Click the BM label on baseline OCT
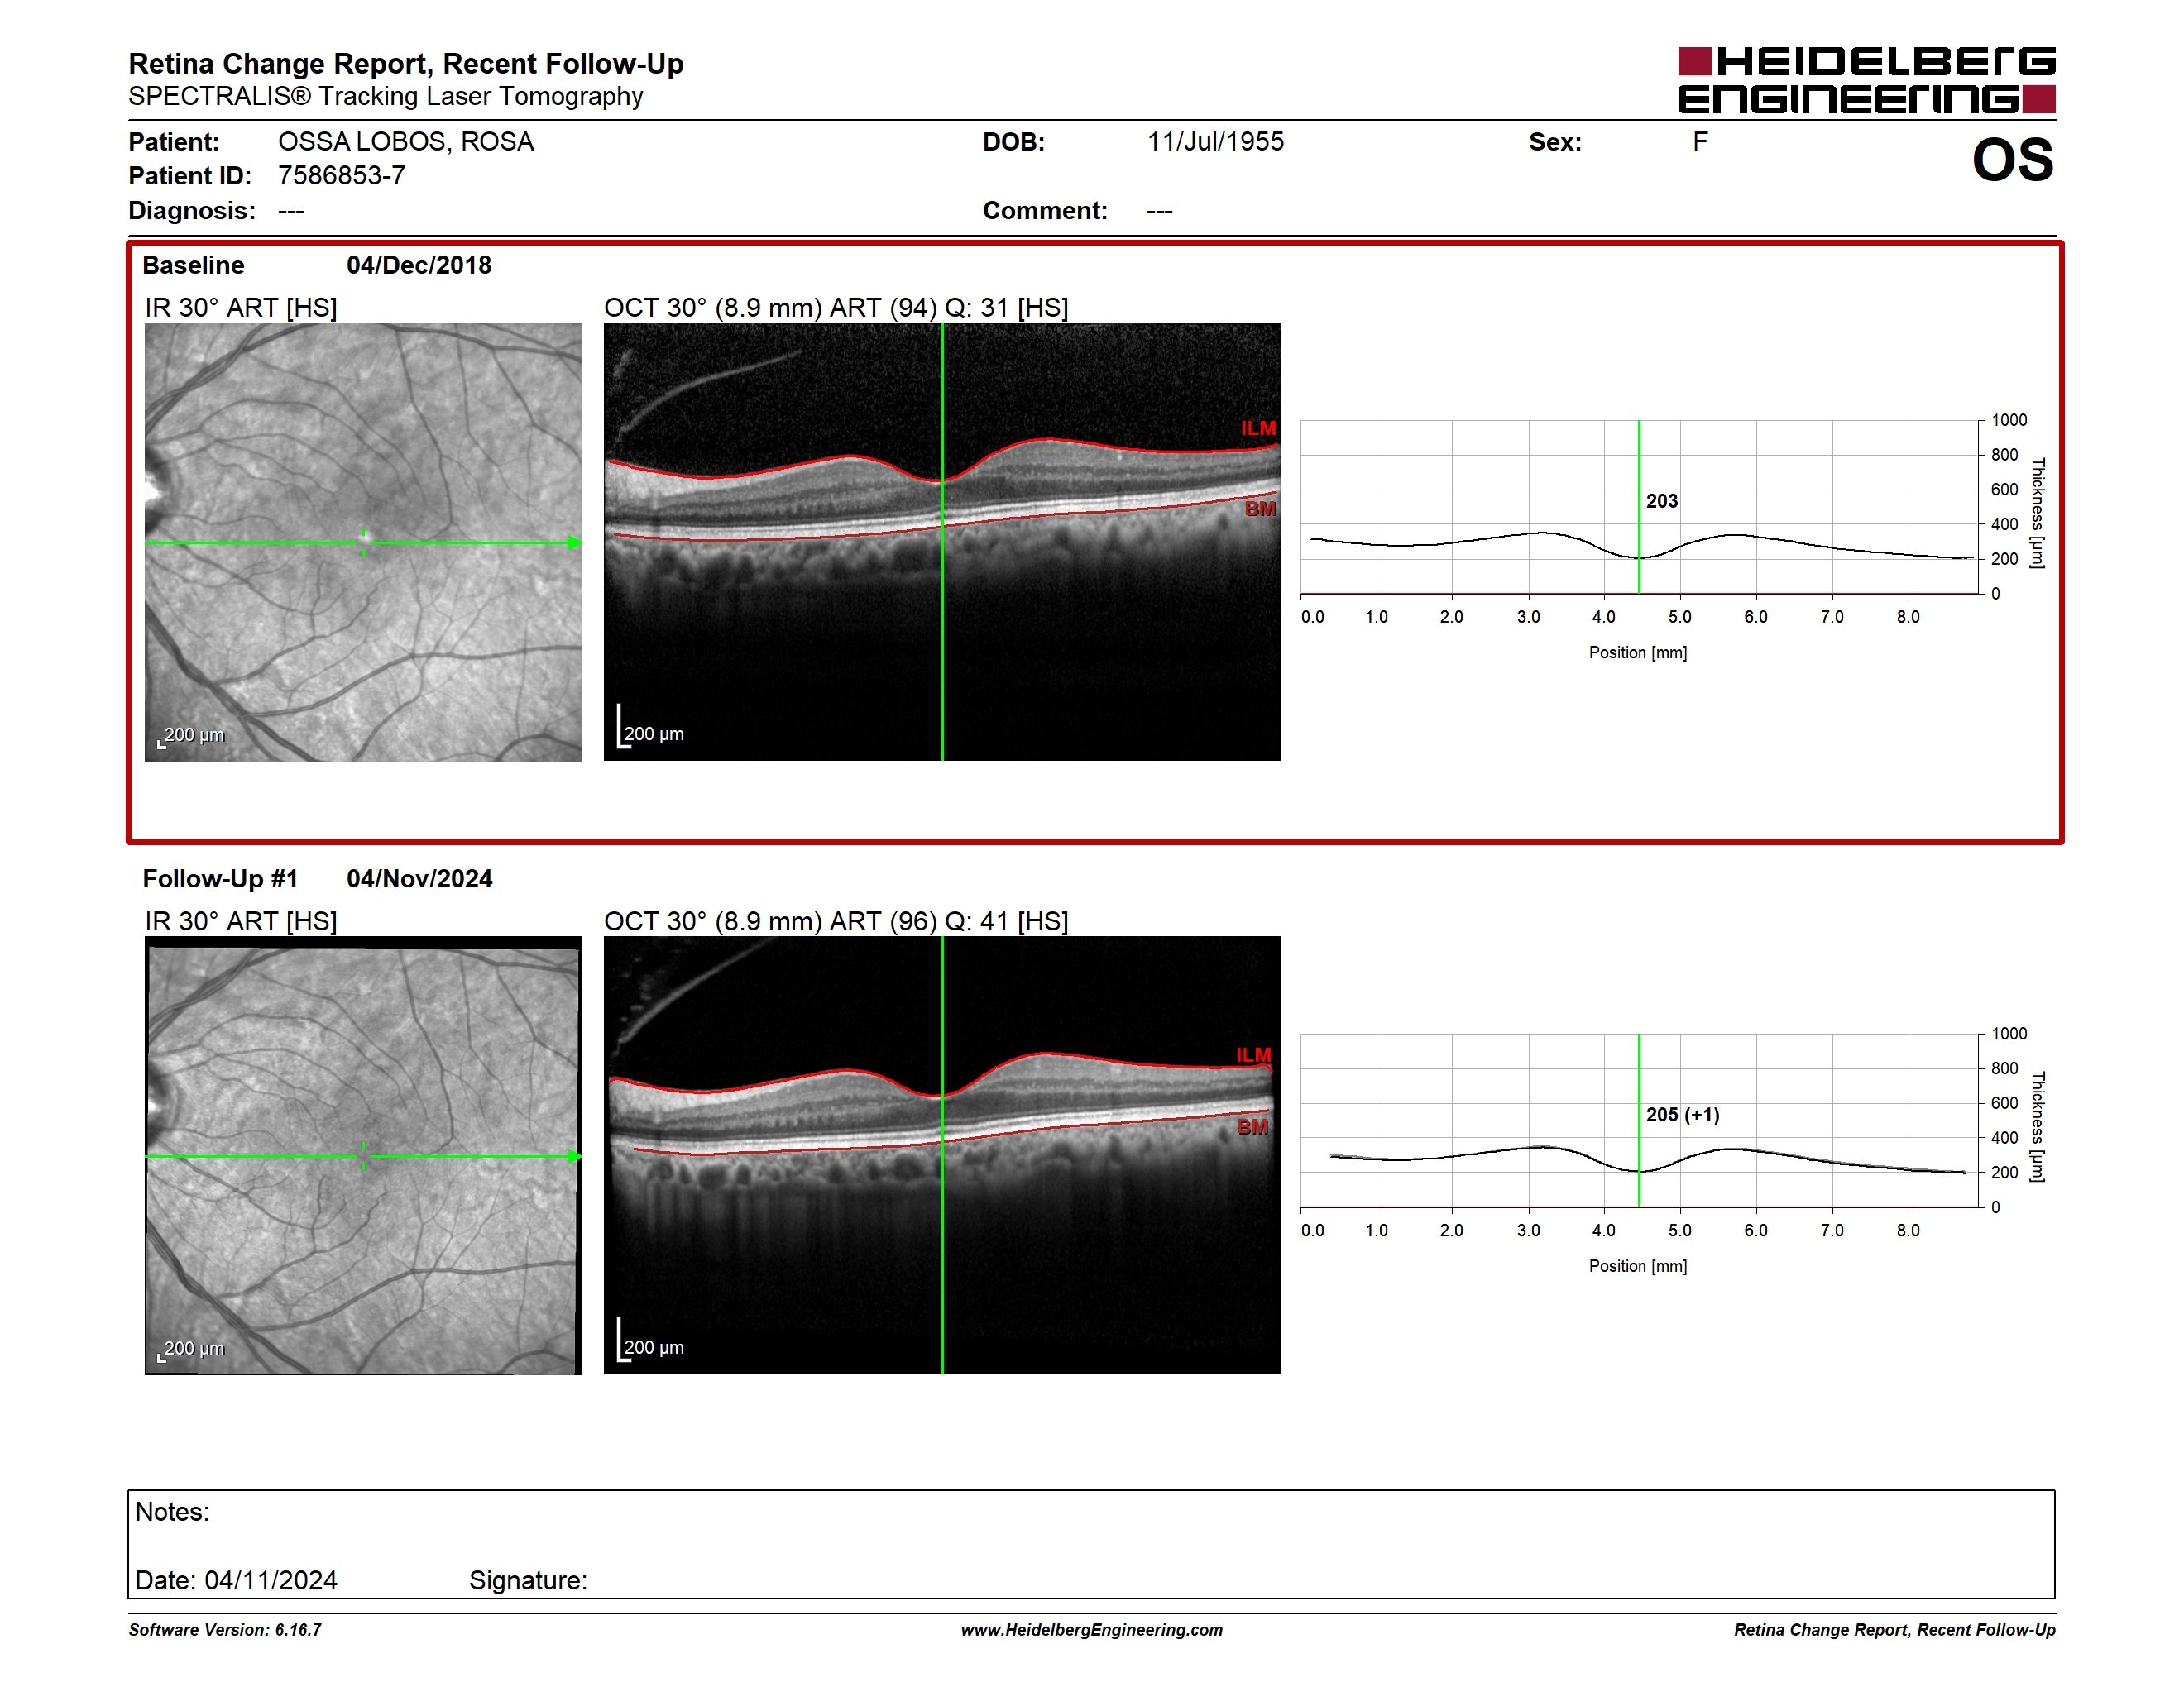Viewport: 2184px width, 1687px height. pyautogui.click(x=1260, y=509)
